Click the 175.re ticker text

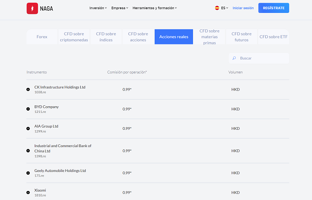click(39, 176)
